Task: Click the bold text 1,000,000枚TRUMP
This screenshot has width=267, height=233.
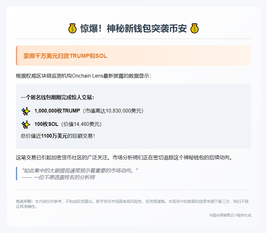Action: coord(57,111)
